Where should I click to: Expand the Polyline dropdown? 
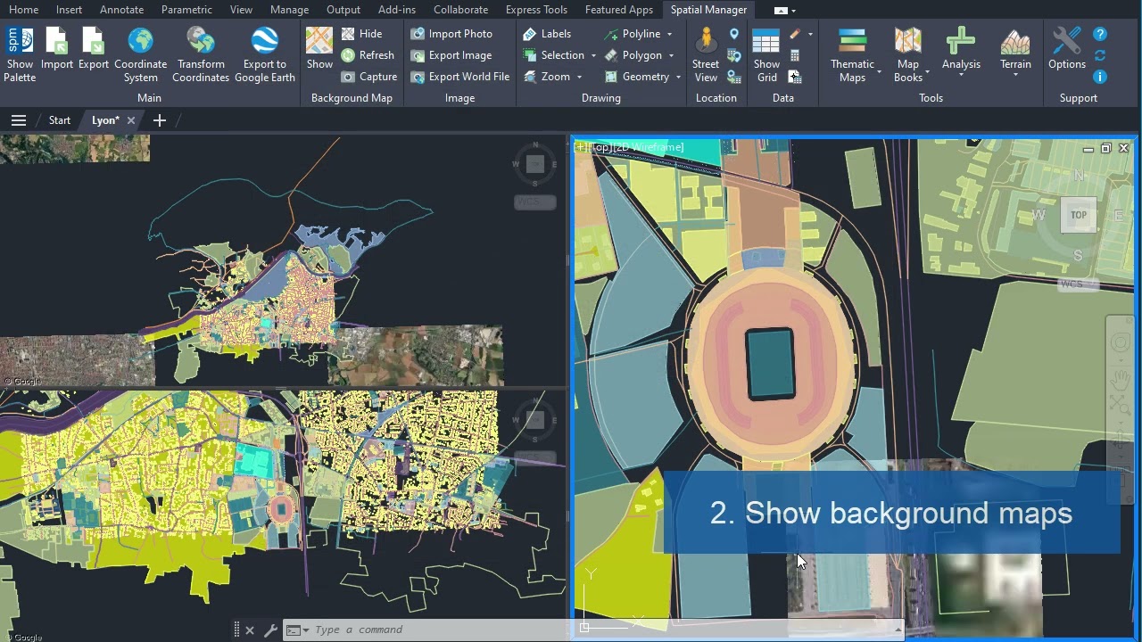[x=669, y=34]
